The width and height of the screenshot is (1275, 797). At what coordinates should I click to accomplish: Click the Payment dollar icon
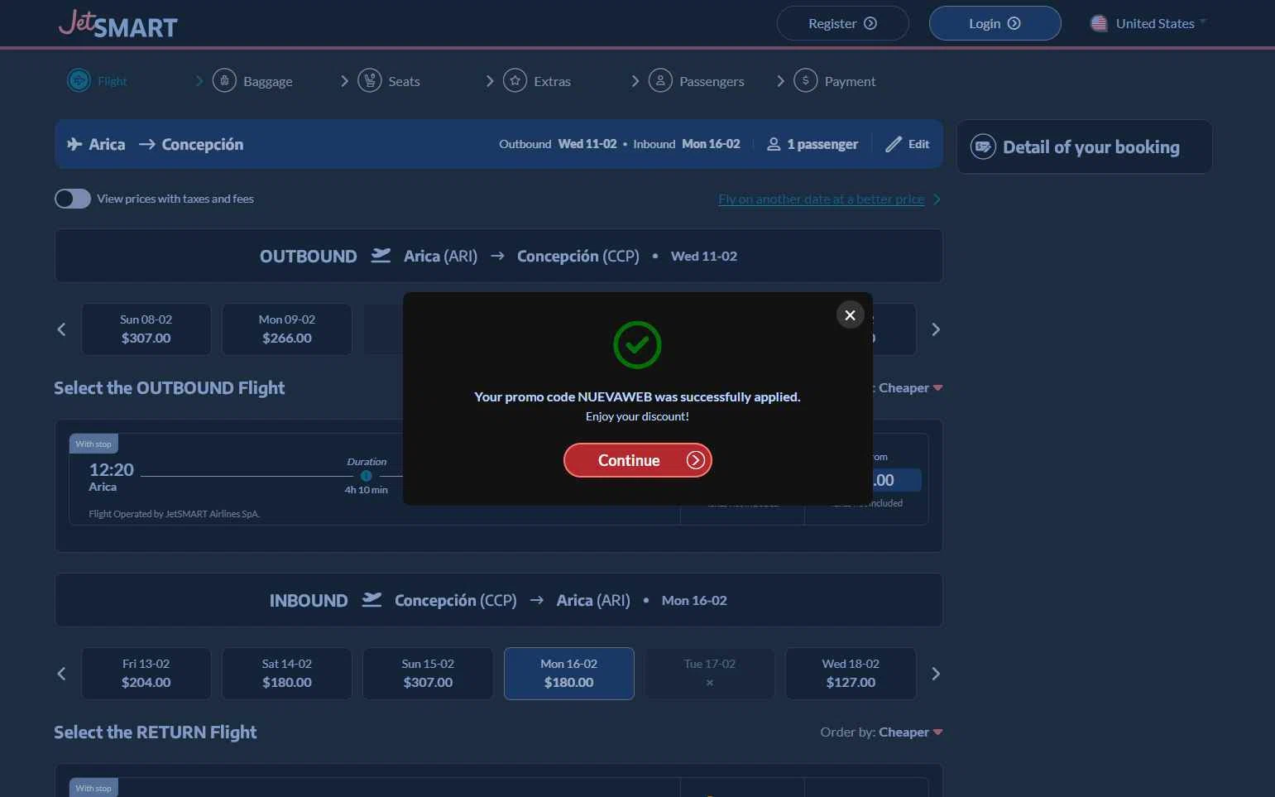tap(805, 80)
